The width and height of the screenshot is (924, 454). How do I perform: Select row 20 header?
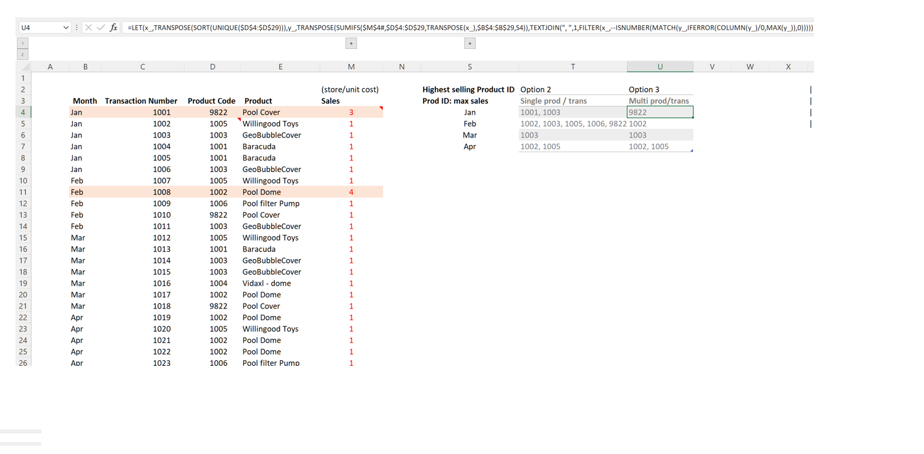click(23, 294)
